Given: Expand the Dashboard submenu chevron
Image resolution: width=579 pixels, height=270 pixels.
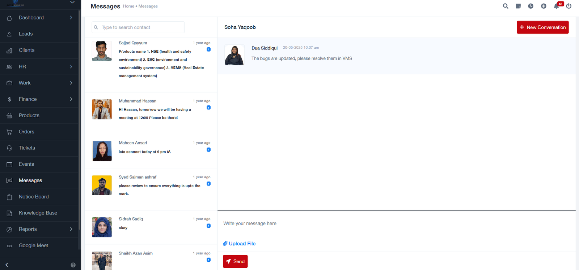Looking at the screenshot, I should (71, 18).
